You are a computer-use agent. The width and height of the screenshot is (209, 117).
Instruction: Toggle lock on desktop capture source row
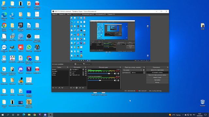point(86,75)
